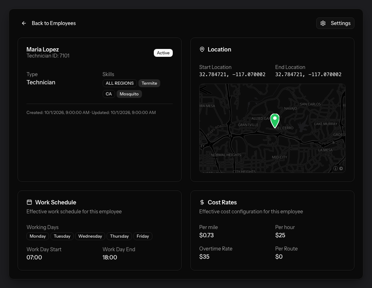Click the Wednesday working day chip

click(90, 236)
